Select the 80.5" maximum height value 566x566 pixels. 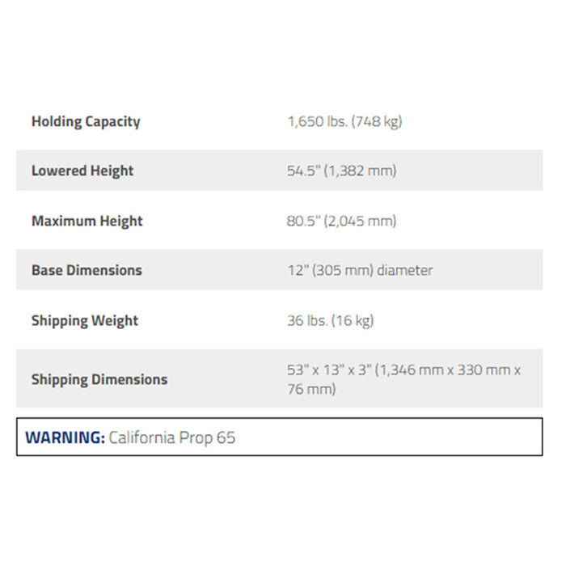[x=303, y=221]
